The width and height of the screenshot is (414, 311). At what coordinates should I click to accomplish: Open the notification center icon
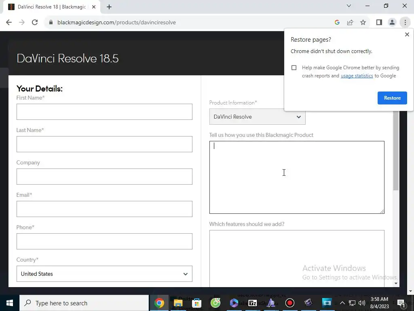[x=401, y=303]
